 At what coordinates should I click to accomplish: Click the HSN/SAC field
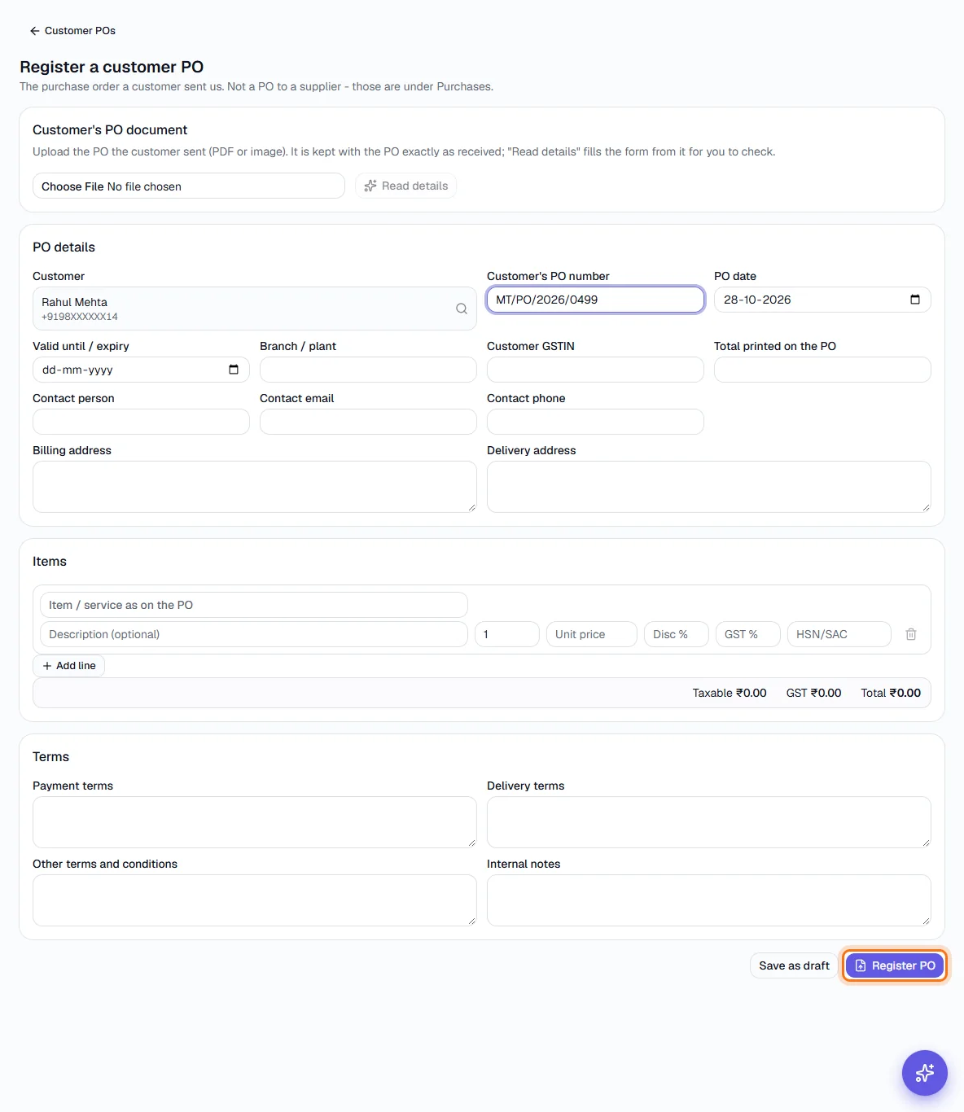pyautogui.click(x=839, y=634)
